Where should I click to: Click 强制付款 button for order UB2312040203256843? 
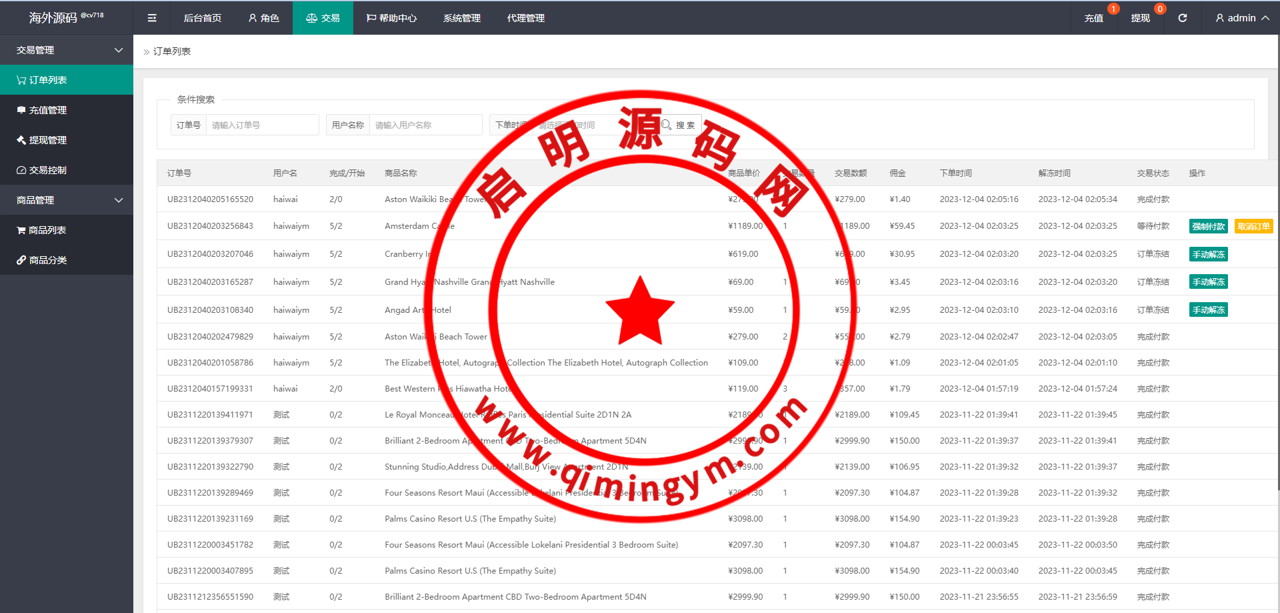point(1208,227)
